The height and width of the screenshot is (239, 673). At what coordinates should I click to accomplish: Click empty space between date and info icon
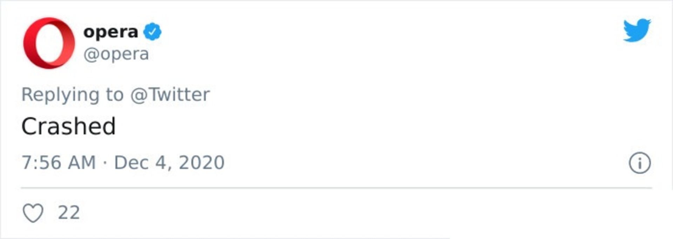click(421, 163)
